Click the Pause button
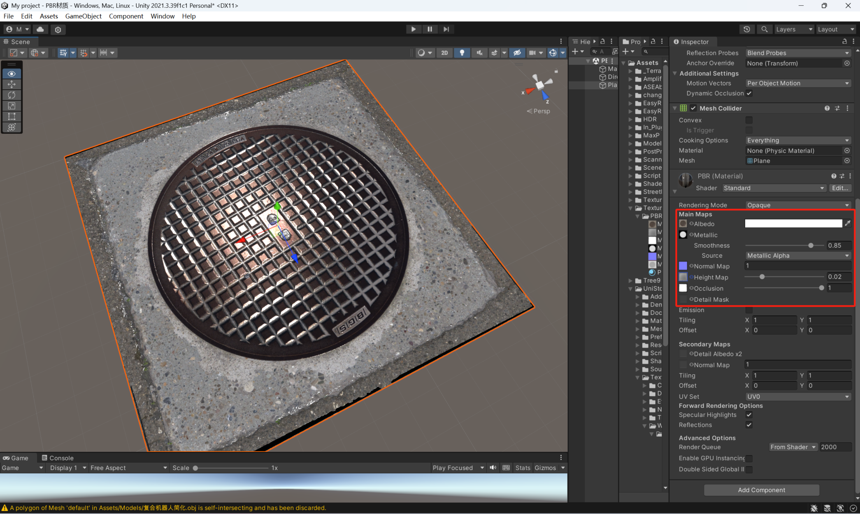 click(430, 29)
